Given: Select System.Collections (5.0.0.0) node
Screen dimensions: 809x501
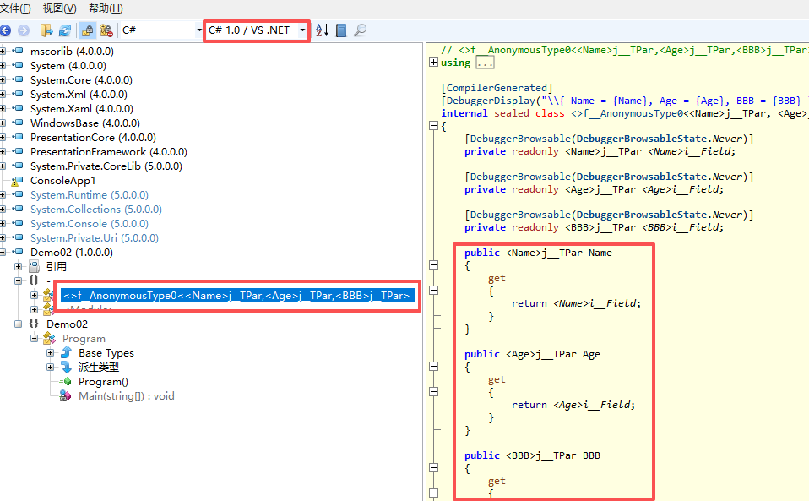Looking at the screenshot, I should coord(96,209).
